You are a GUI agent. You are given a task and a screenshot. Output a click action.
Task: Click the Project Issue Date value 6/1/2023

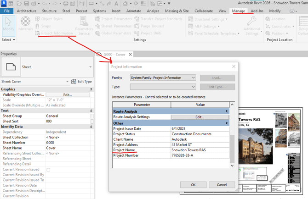tap(178, 129)
